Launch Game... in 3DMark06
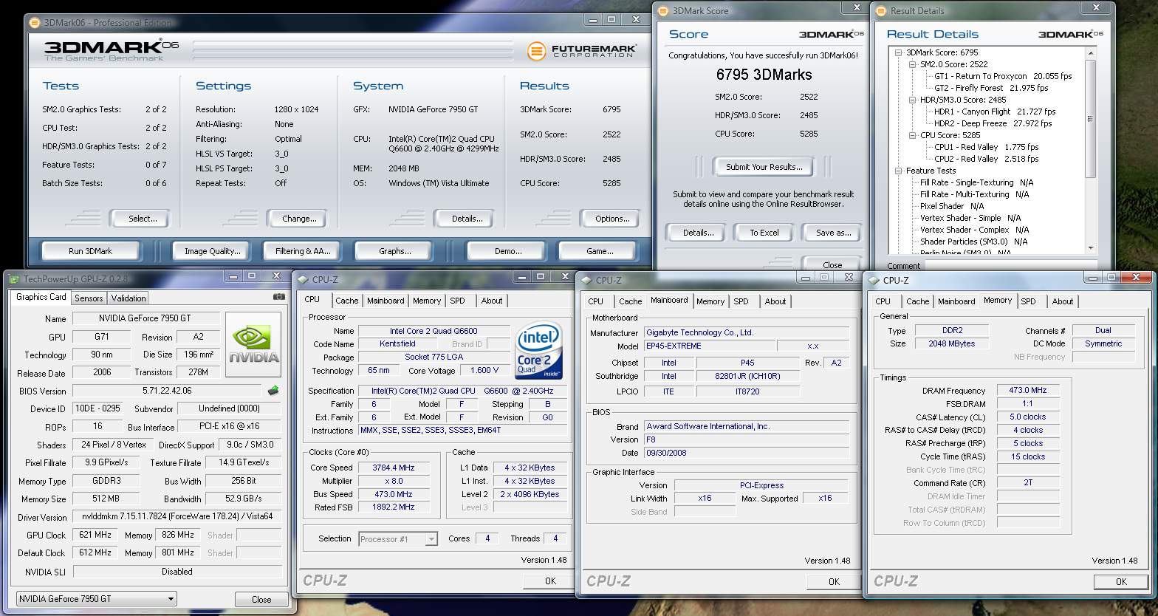This screenshot has height=616, width=1158. click(x=600, y=251)
